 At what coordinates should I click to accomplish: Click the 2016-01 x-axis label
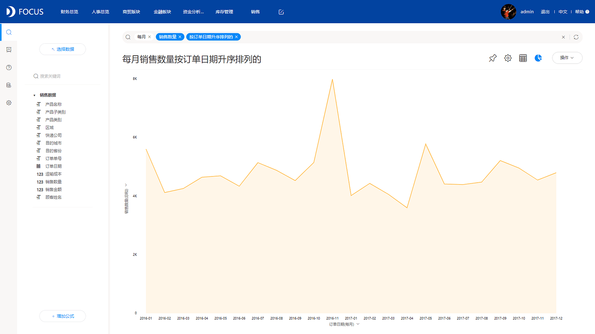(x=146, y=319)
